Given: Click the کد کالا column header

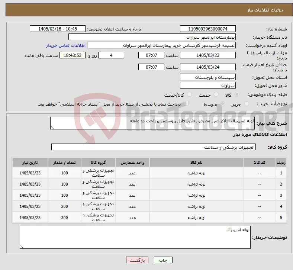Looking at the screenshot, I should point(260,163).
